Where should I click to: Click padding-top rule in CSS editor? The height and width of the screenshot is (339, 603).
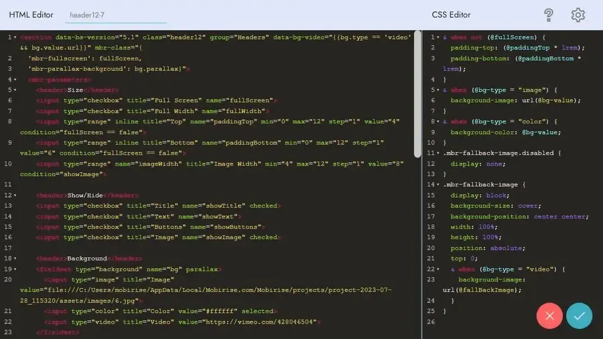coord(518,48)
